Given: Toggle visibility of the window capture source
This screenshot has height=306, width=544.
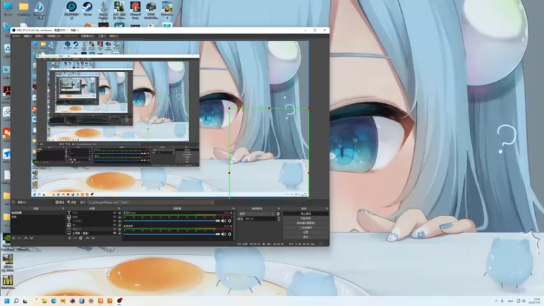Looking at the screenshot, I should tap(115, 229).
